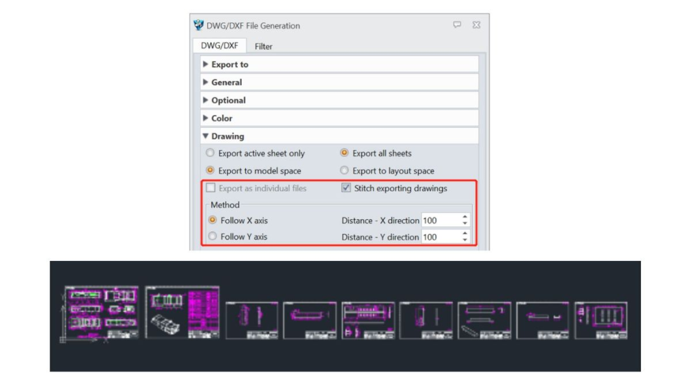
Task: Close the DWG/DXF File Generation dialog
Action: tap(476, 24)
